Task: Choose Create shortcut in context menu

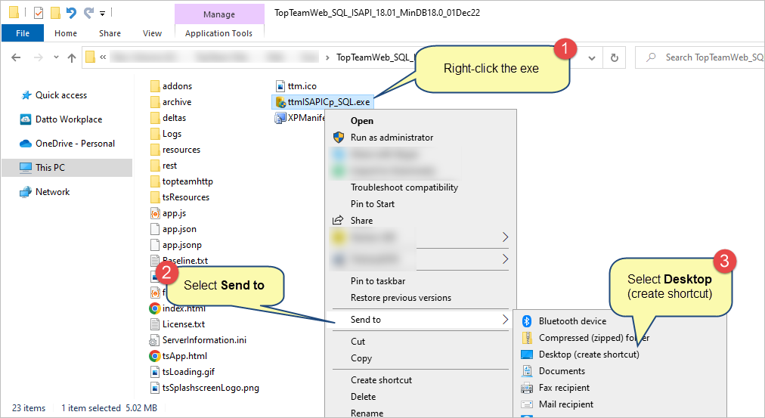Action: click(x=381, y=380)
